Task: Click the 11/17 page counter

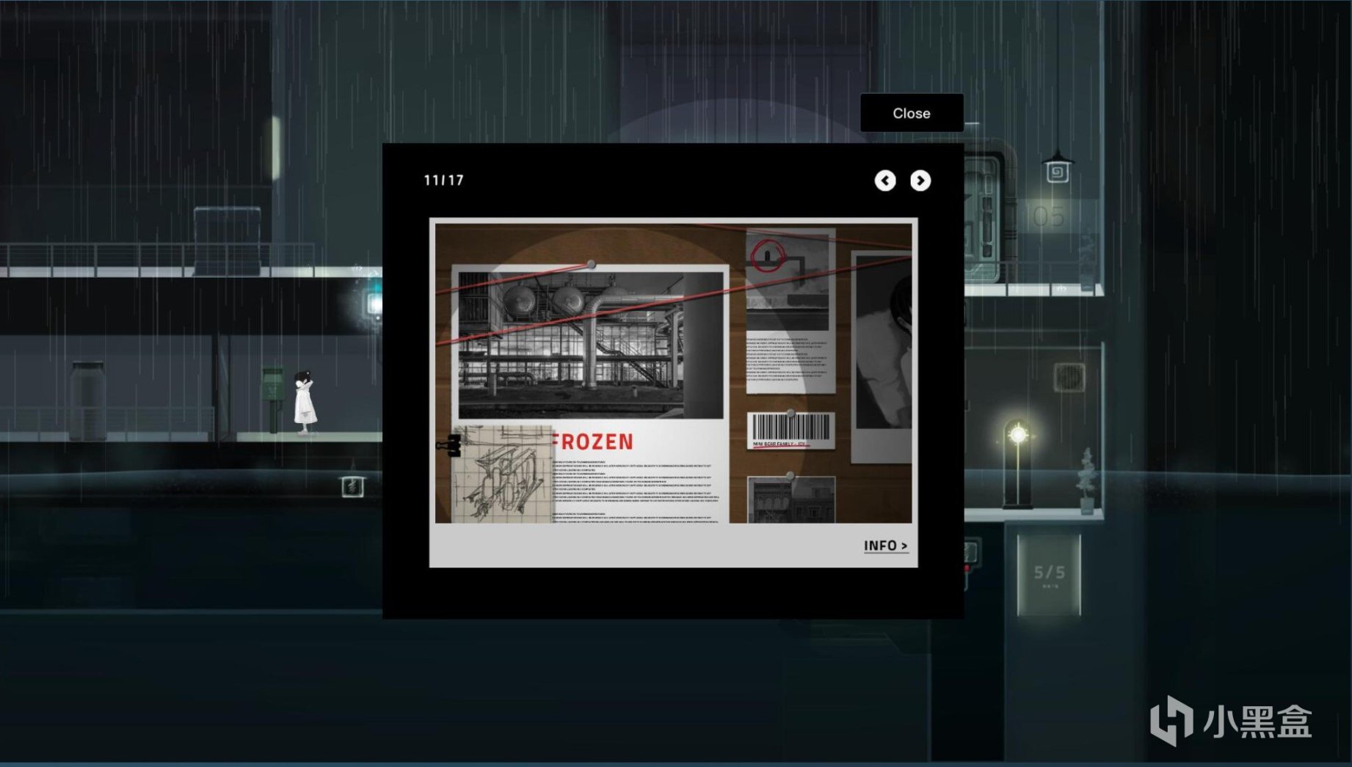Action: tap(444, 180)
